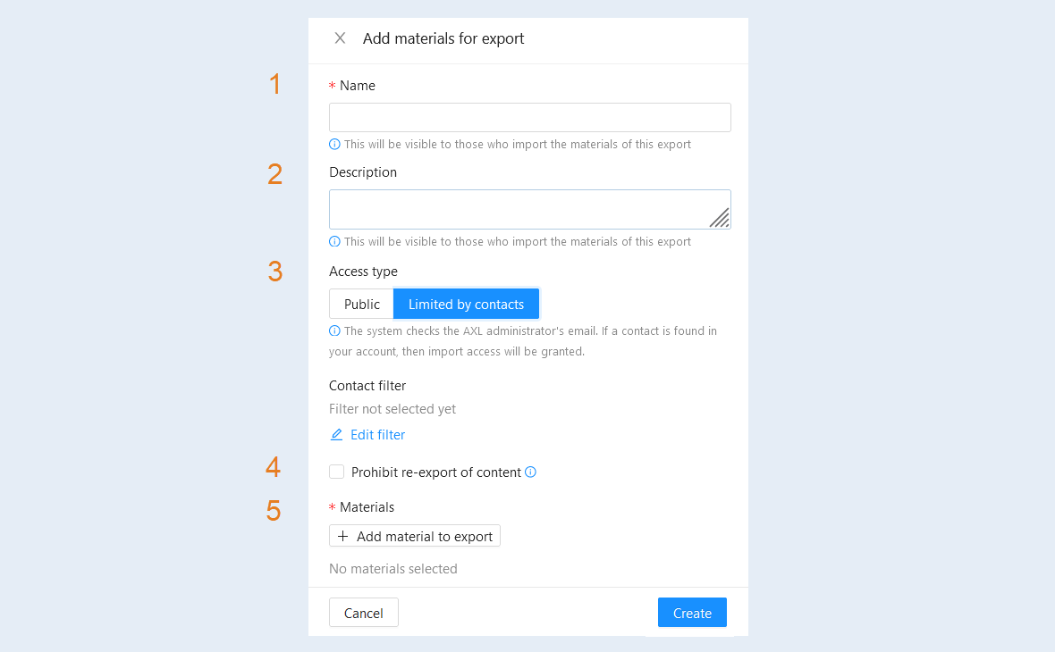Click the pencil icon next to Edit filter
Viewport: 1055px width, 652px height.
click(336, 435)
